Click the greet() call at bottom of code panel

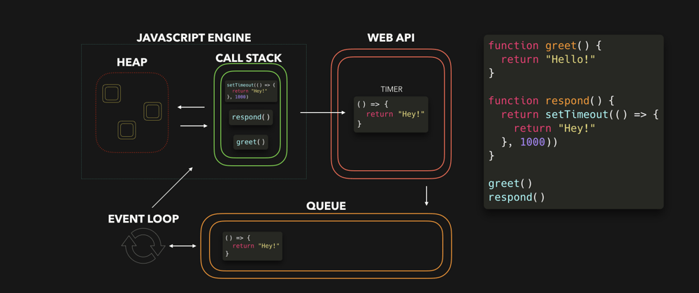pyautogui.click(x=510, y=183)
